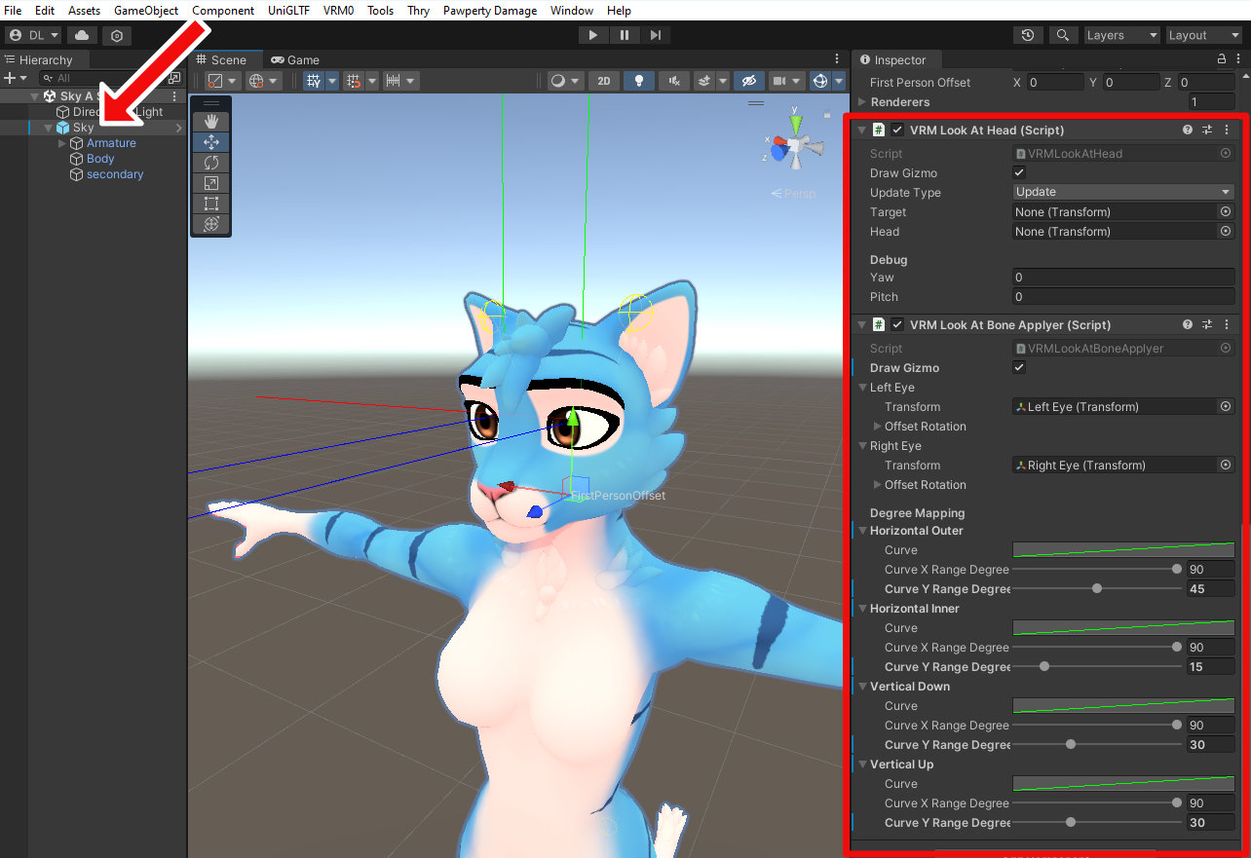Click the Right Eye Transform object picker
The height and width of the screenshot is (858, 1251).
pyautogui.click(x=1226, y=465)
